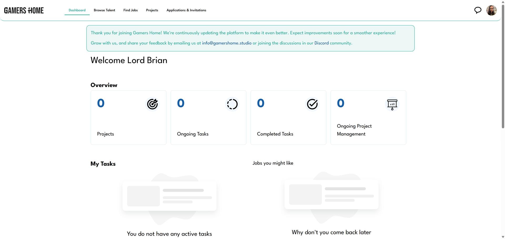Open Applications & Invitations
505x239 pixels.
186,10
